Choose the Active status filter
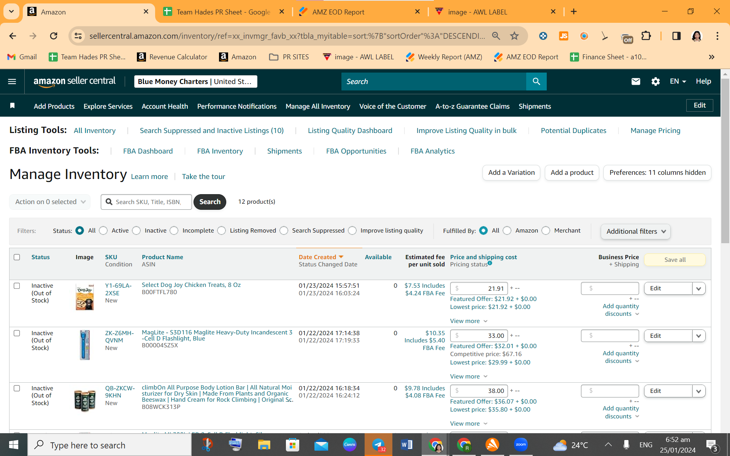 pyautogui.click(x=103, y=231)
